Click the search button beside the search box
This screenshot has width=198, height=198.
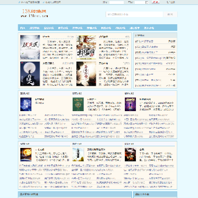pos(170,14)
